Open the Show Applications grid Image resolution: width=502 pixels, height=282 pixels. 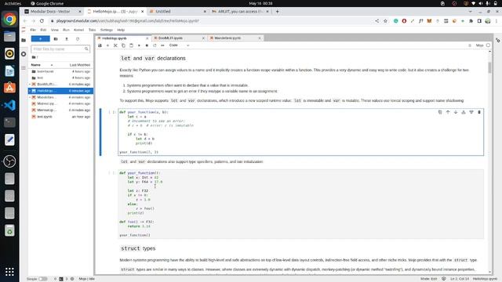(x=9, y=272)
